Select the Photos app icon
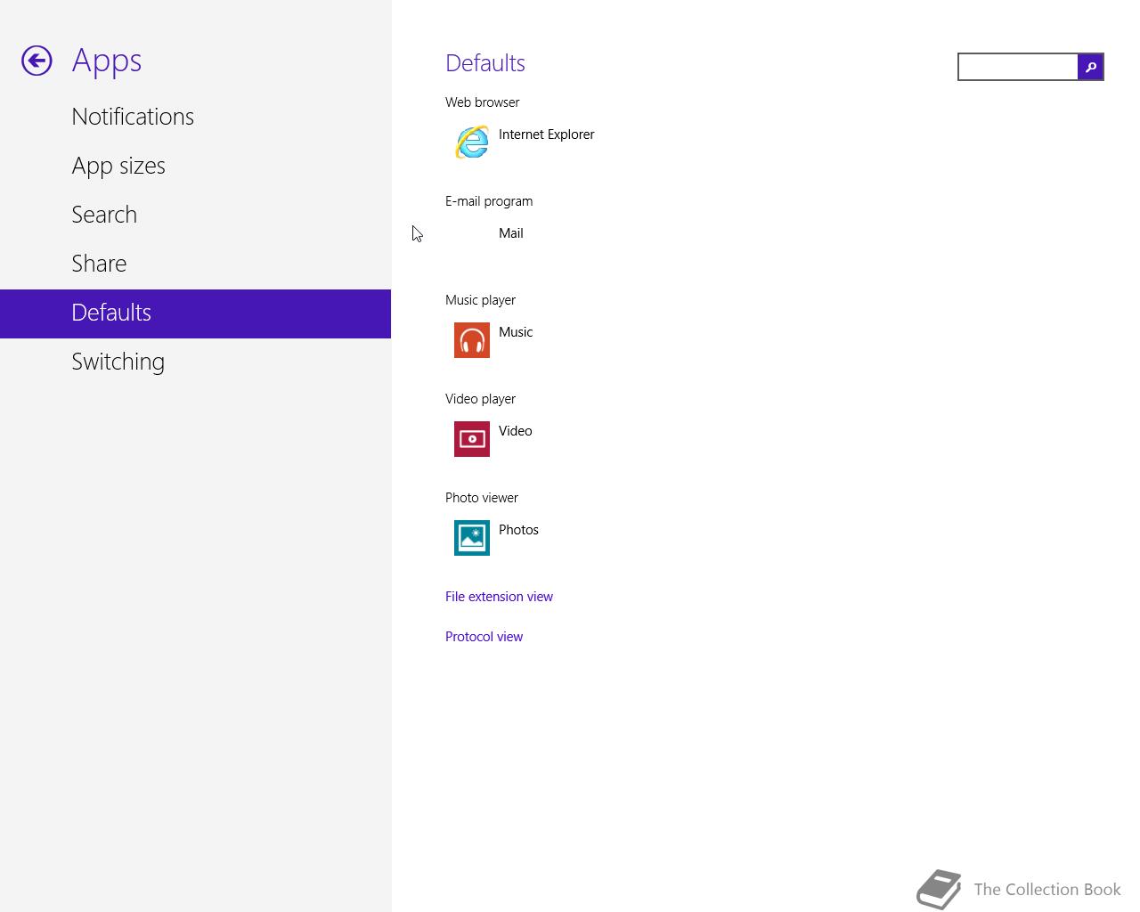 coord(472,538)
